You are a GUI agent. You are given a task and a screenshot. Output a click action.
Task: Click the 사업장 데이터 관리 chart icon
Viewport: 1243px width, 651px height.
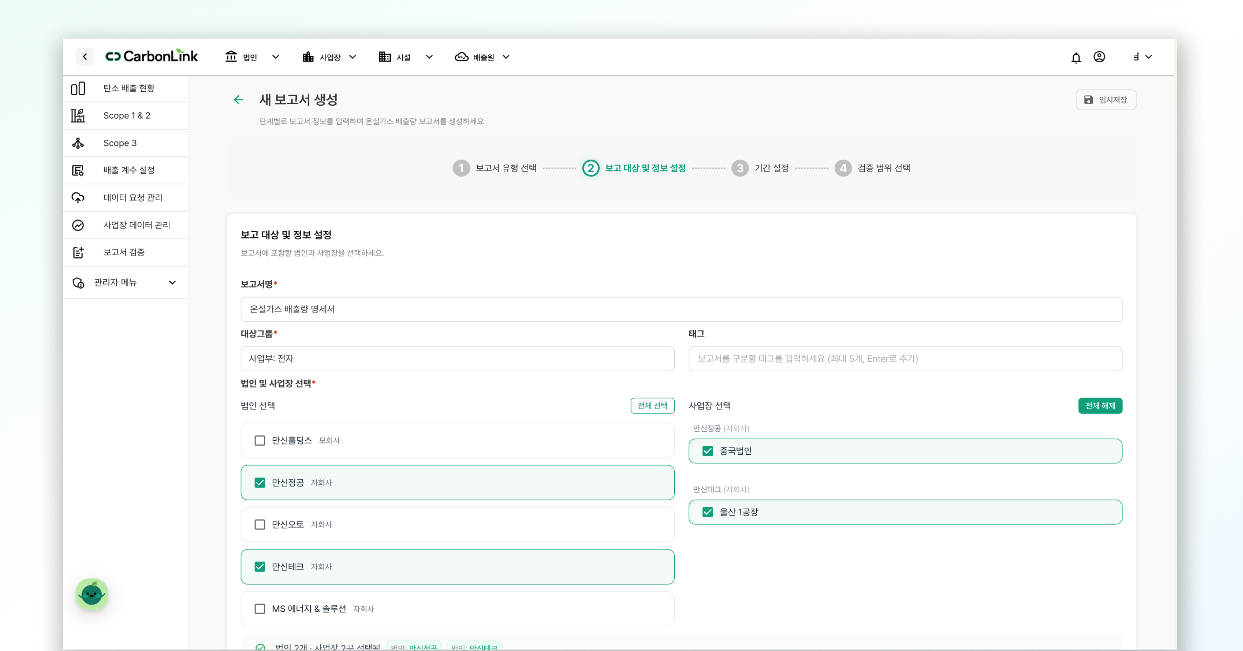(x=78, y=225)
